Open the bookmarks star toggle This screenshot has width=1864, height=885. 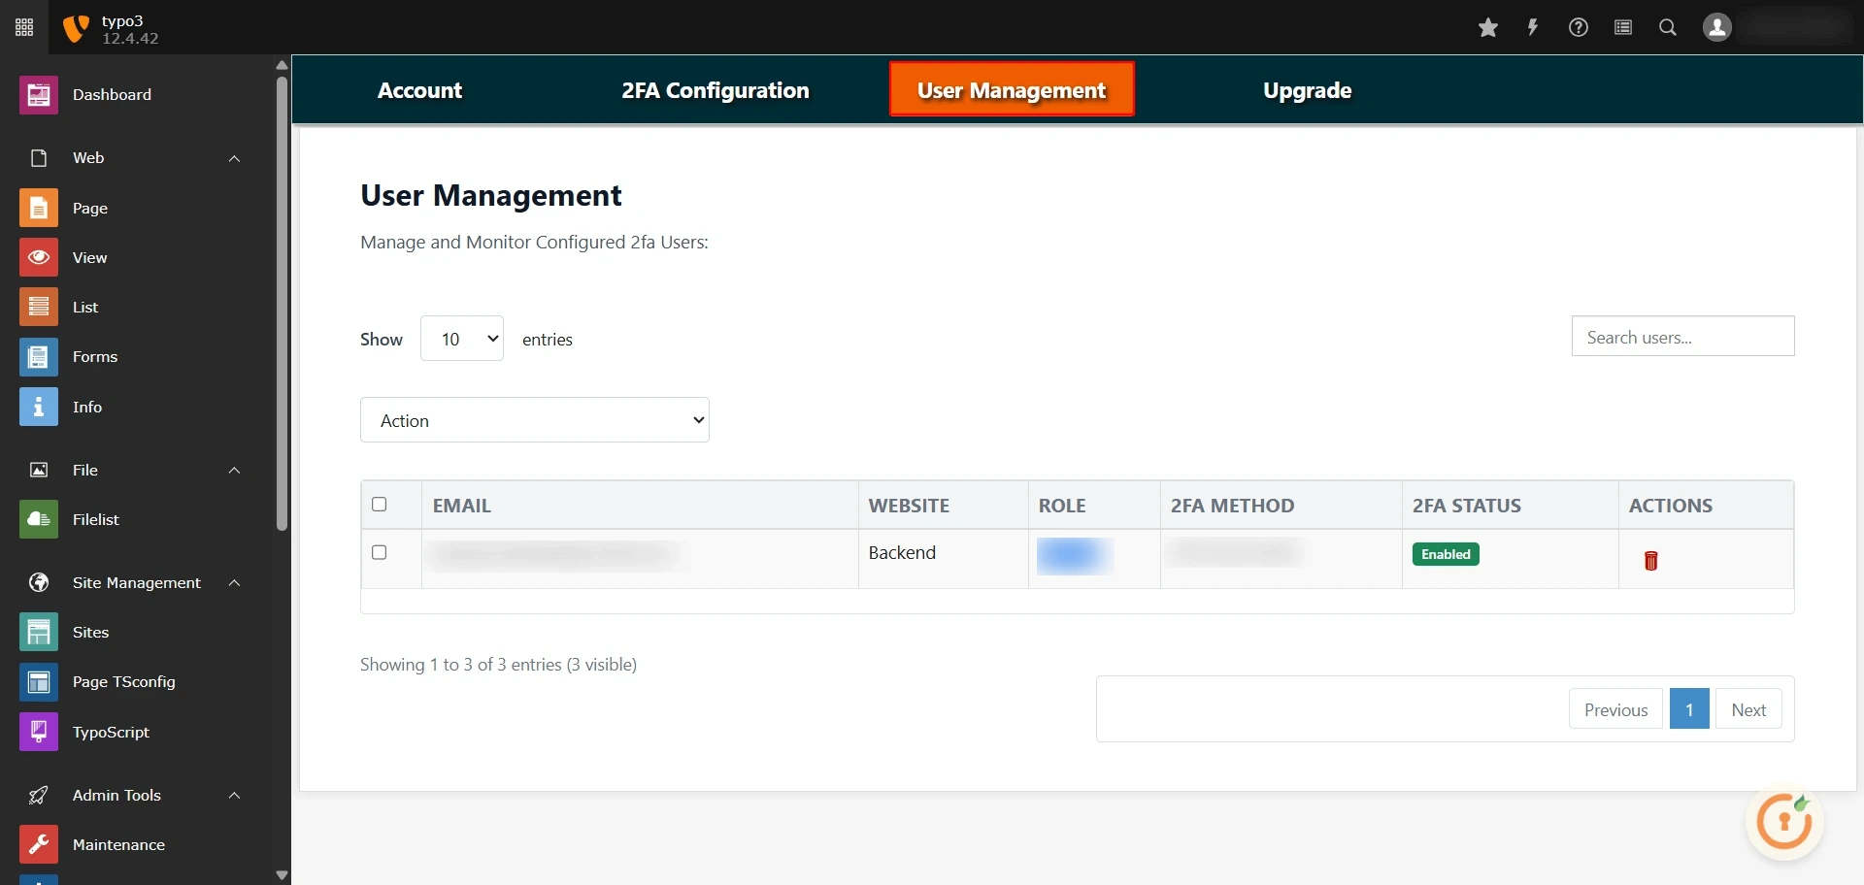tap(1488, 27)
